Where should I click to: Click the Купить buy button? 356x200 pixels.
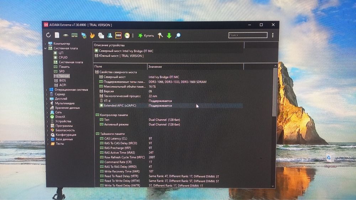pos(146,36)
